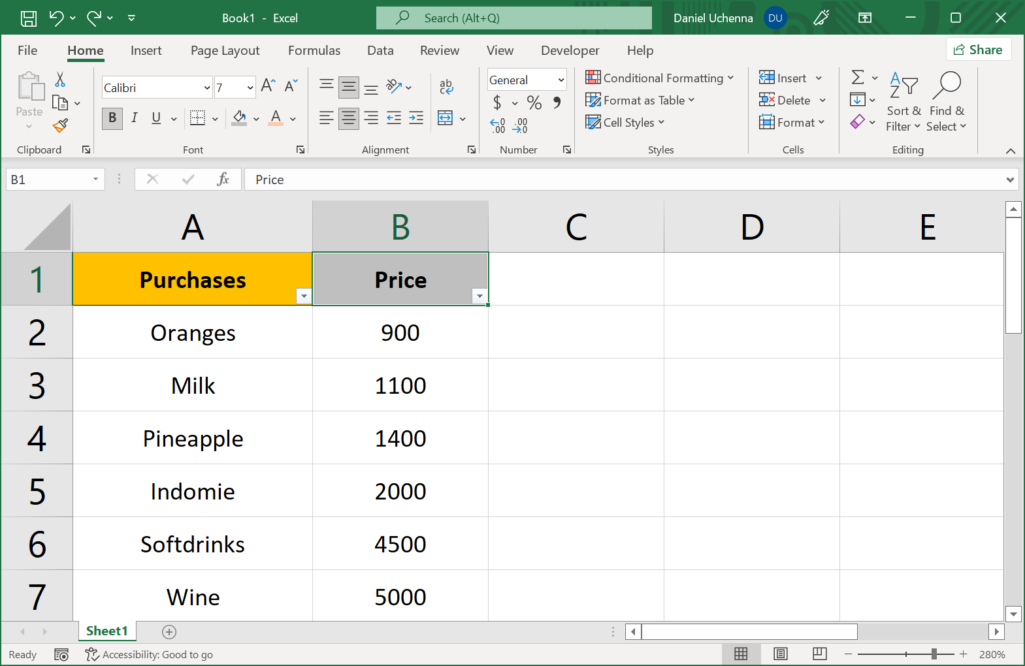Expand the General number format dropdown
The image size is (1025, 666).
click(x=561, y=80)
